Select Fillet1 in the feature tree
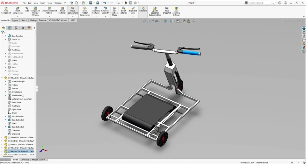The width and height of the screenshot is (306, 164). [x=14, y=123]
